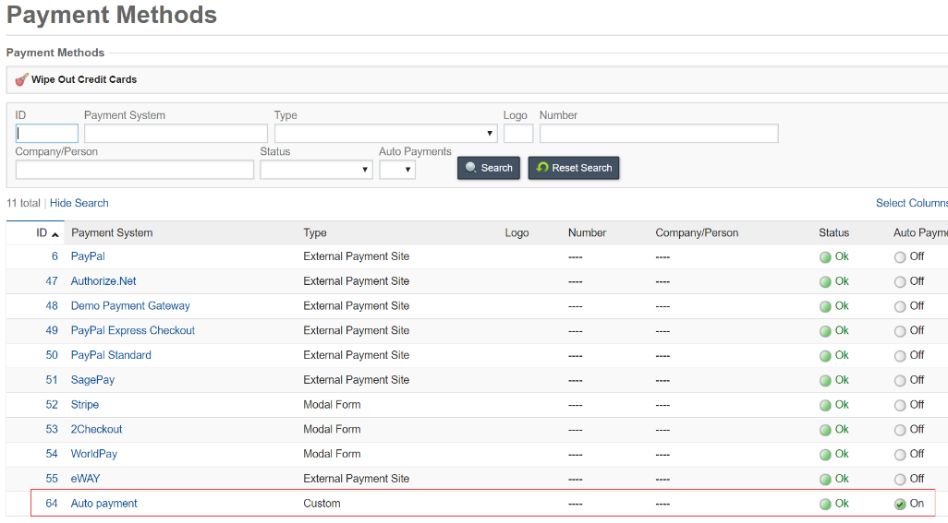Click green status icon for SagePay
The height and width of the screenshot is (523, 948).
point(825,381)
